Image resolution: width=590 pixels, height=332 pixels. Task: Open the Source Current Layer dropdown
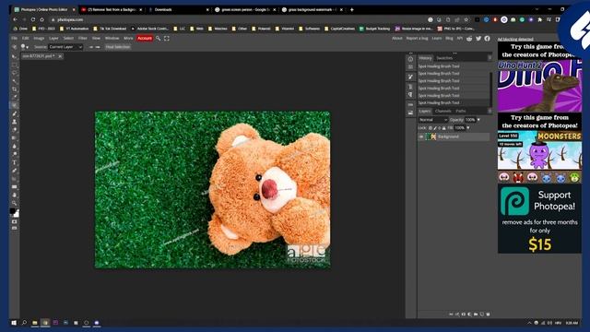point(65,47)
